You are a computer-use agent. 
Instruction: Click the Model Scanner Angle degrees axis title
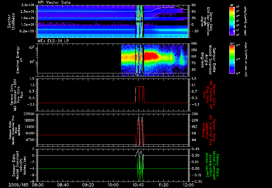[208, 60]
